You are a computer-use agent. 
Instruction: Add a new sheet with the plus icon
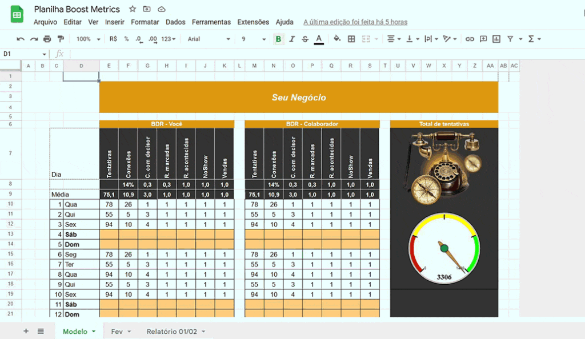(26, 331)
